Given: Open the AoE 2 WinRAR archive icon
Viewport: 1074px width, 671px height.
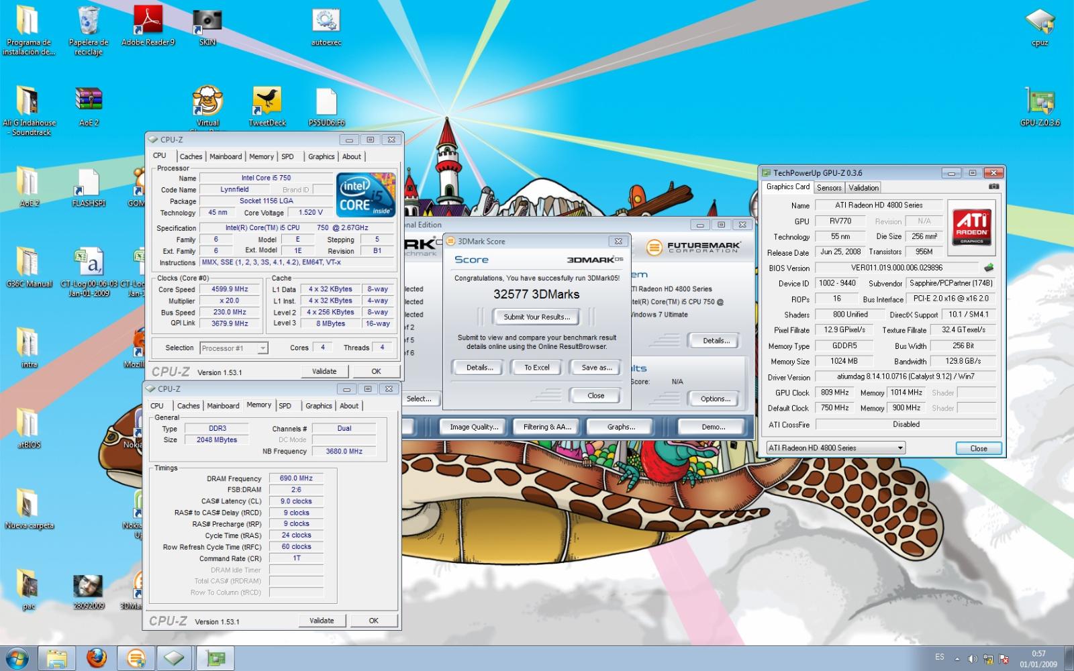Looking at the screenshot, I should coord(89,106).
